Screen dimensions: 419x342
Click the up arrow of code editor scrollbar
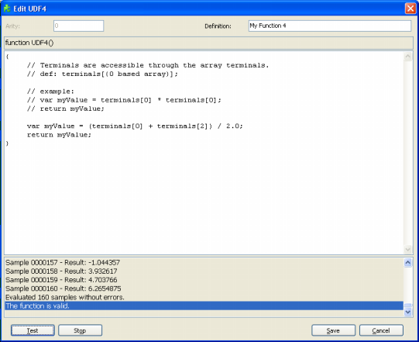point(408,57)
